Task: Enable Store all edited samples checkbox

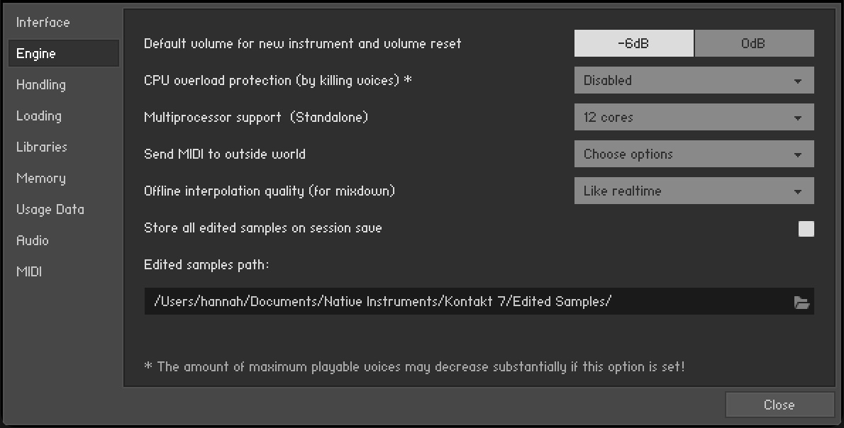Action: [806, 229]
